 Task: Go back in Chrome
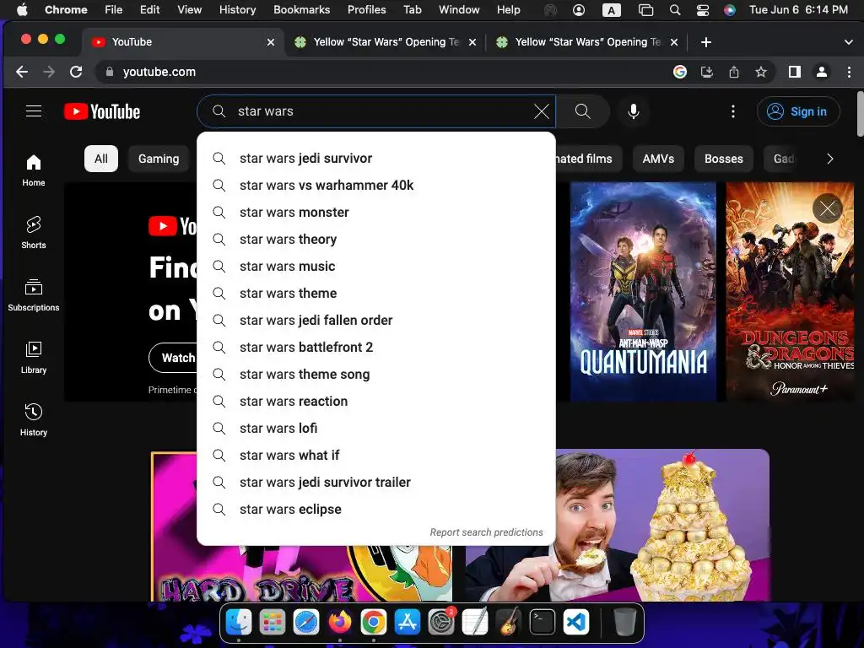coord(21,72)
